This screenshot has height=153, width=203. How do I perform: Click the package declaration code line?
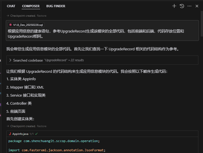coord(54,141)
